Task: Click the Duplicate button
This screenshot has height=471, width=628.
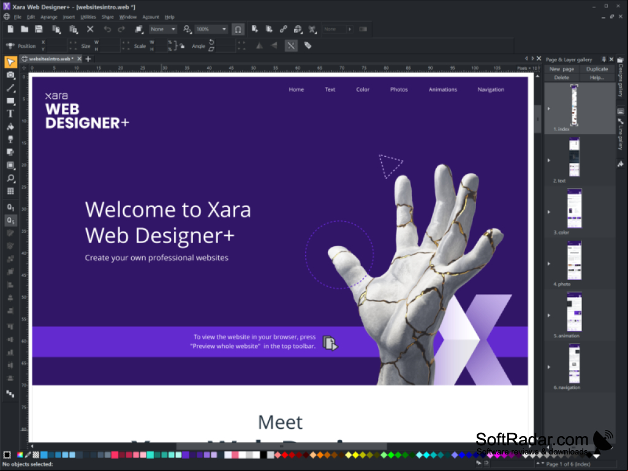Action: [597, 69]
